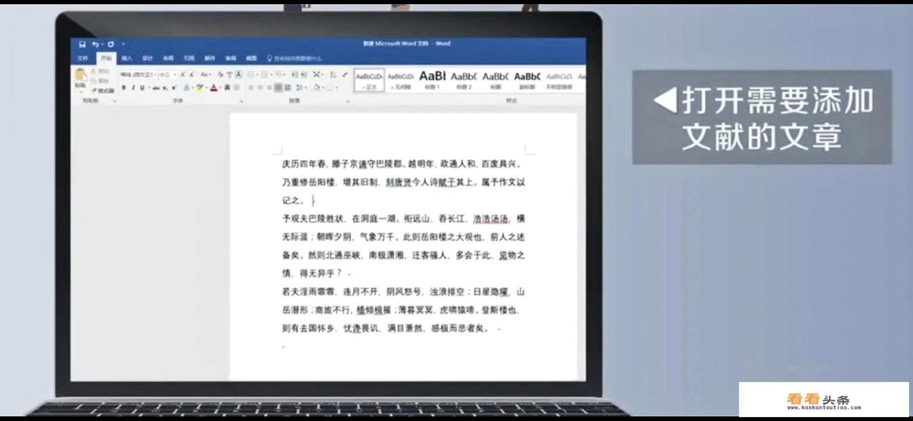The height and width of the screenshot is (421, 913).
Task: Toggle Justify alignment
Action: click(x=278, y=88)
